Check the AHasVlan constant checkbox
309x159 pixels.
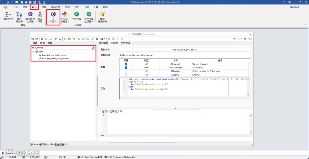[x=126, y=71]
